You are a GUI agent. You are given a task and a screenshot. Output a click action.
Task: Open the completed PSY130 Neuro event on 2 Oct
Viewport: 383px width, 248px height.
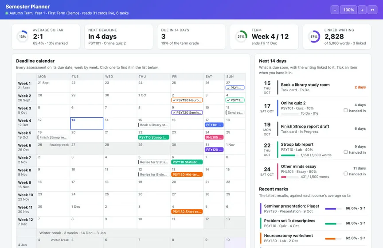[187, 100]
